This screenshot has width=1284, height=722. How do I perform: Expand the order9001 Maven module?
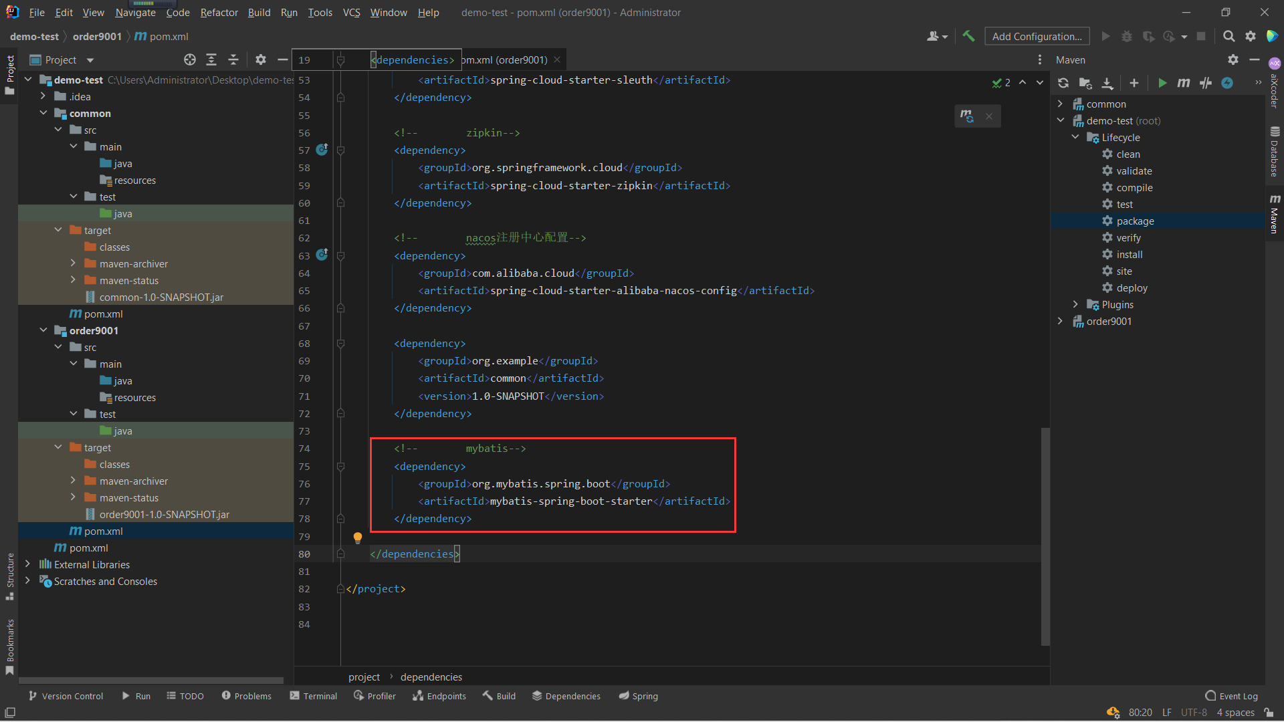click(x=1061, y=322)
